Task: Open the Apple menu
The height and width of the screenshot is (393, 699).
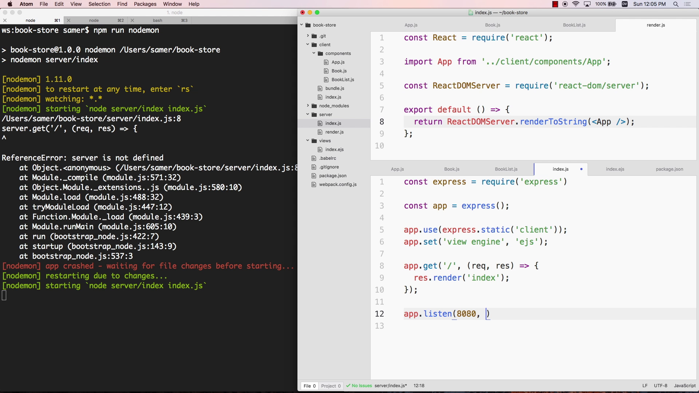Action: tap(10, 4)
